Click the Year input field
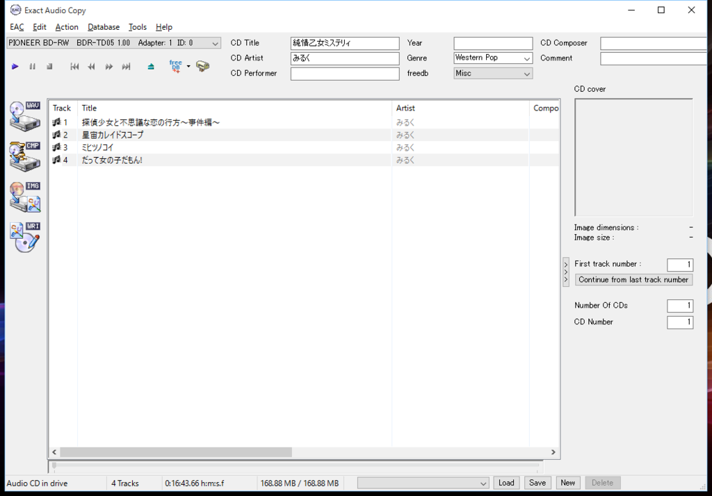The width and height of the screenshot is (712, 496). pyautogui.click(x=493, y=43)
